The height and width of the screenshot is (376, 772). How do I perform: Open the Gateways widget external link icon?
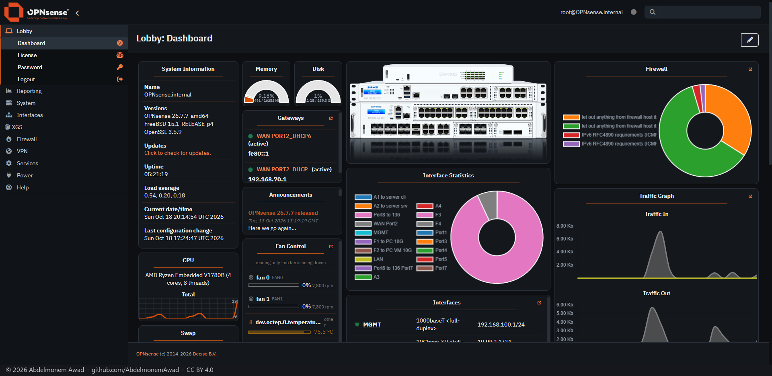(x=331, y=118)
